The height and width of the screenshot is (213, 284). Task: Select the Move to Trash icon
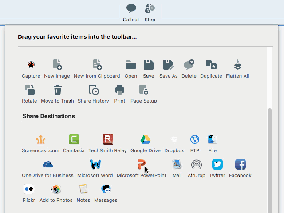[58, 90]
